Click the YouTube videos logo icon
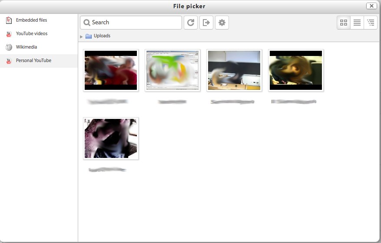Image resolution: width=381 pixels, height=243 pixels. [9, 34]
